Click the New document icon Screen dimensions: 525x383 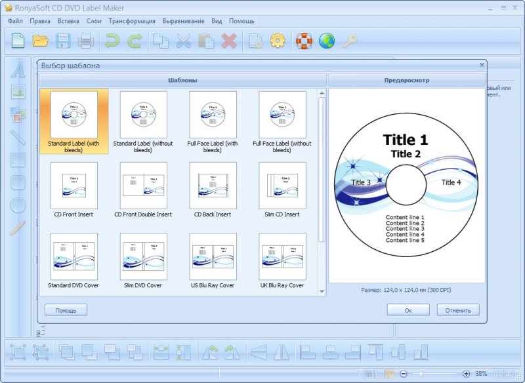[18, 41]
